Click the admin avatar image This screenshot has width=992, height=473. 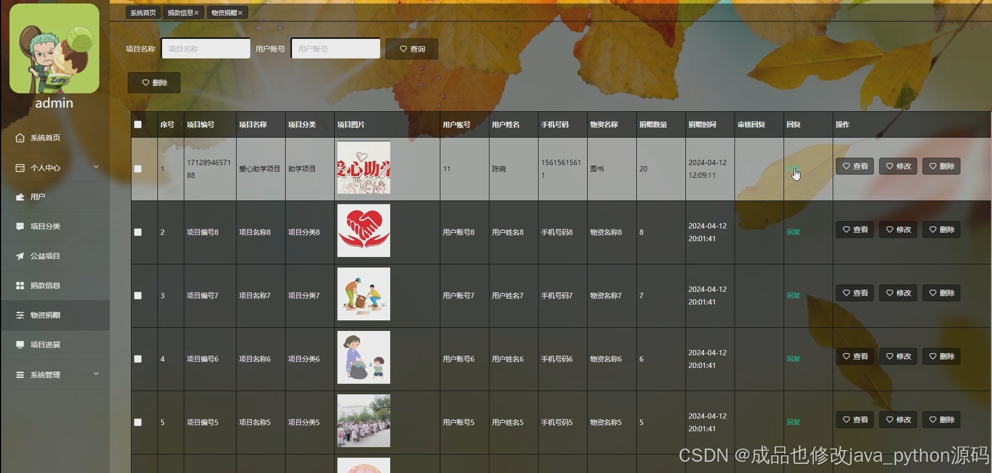coord(54,48)
